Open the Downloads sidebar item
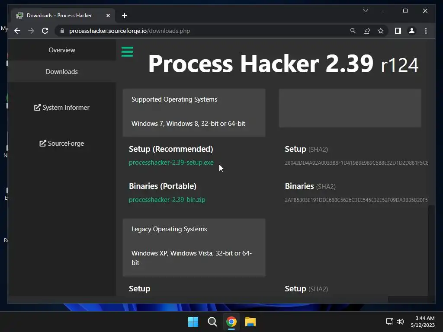The image size is (443, 332). coord(62,72)
